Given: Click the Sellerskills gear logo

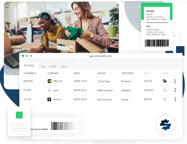Looking at the screenshot, I should click(x=165, y=125).
